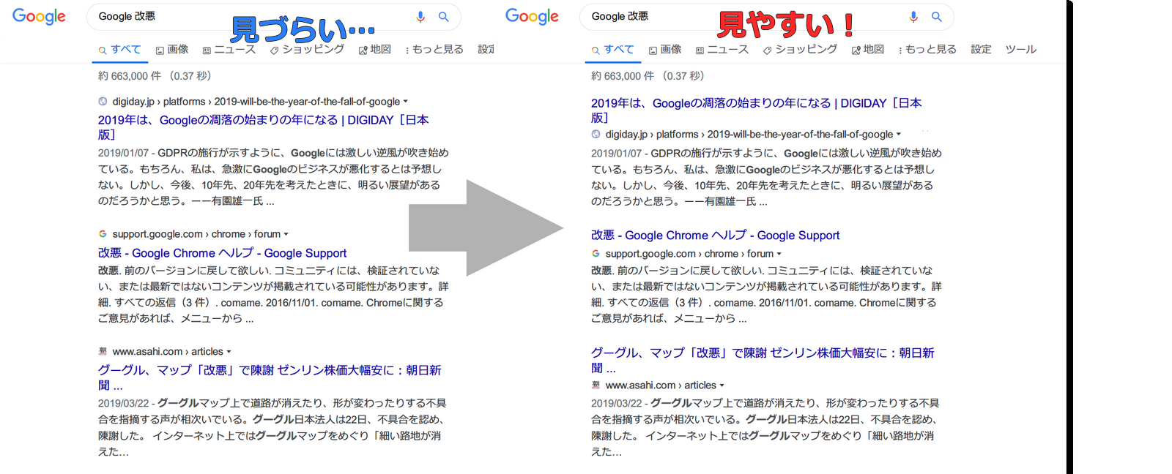This screenshot has width=1172, height=474.
Task: Open 改悪 - Google Chrome ヘルプ link, right page
Action: (x=716, y=236)
